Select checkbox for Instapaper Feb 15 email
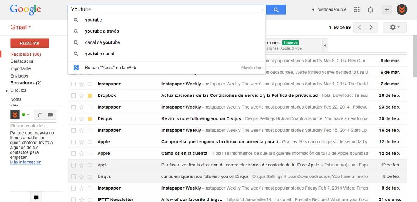The width and height of the screenshot is (417, 202). point(74,131)
